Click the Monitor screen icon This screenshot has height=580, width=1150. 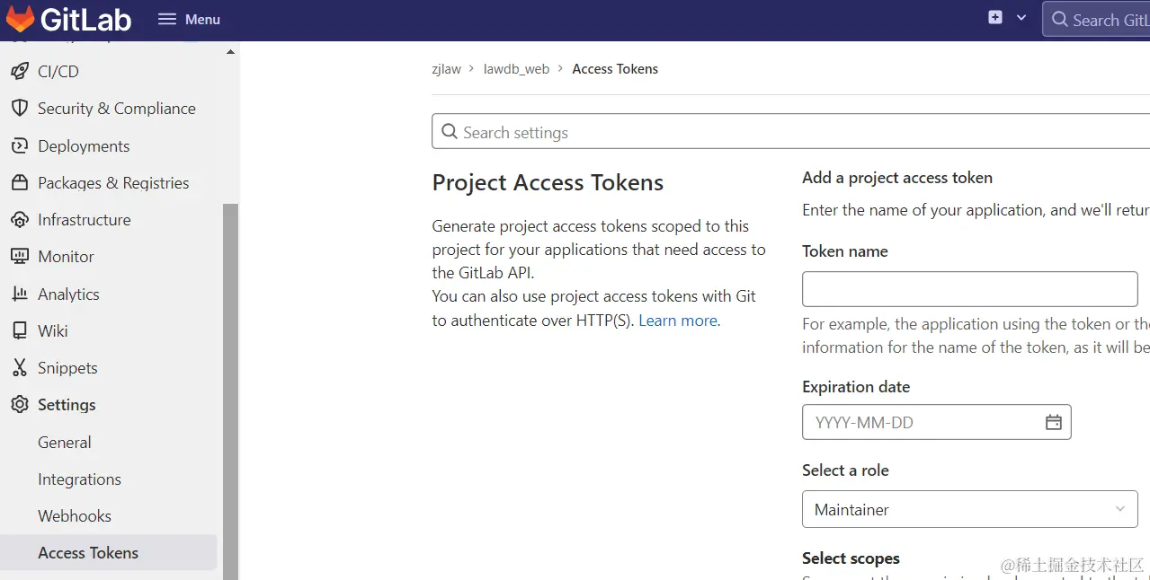pyautogui.click(x=19, y=257)
